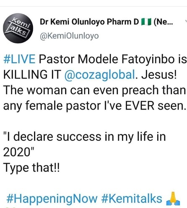187x208 pixels.
Task: Open the #Kemitalks hashtag
Action: click(x=132, y=198)
